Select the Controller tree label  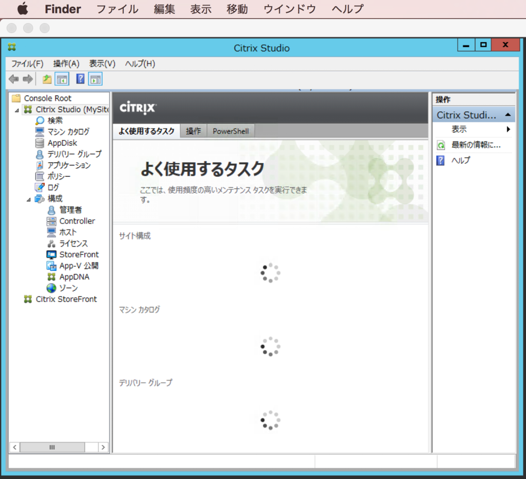click(77, 221)
